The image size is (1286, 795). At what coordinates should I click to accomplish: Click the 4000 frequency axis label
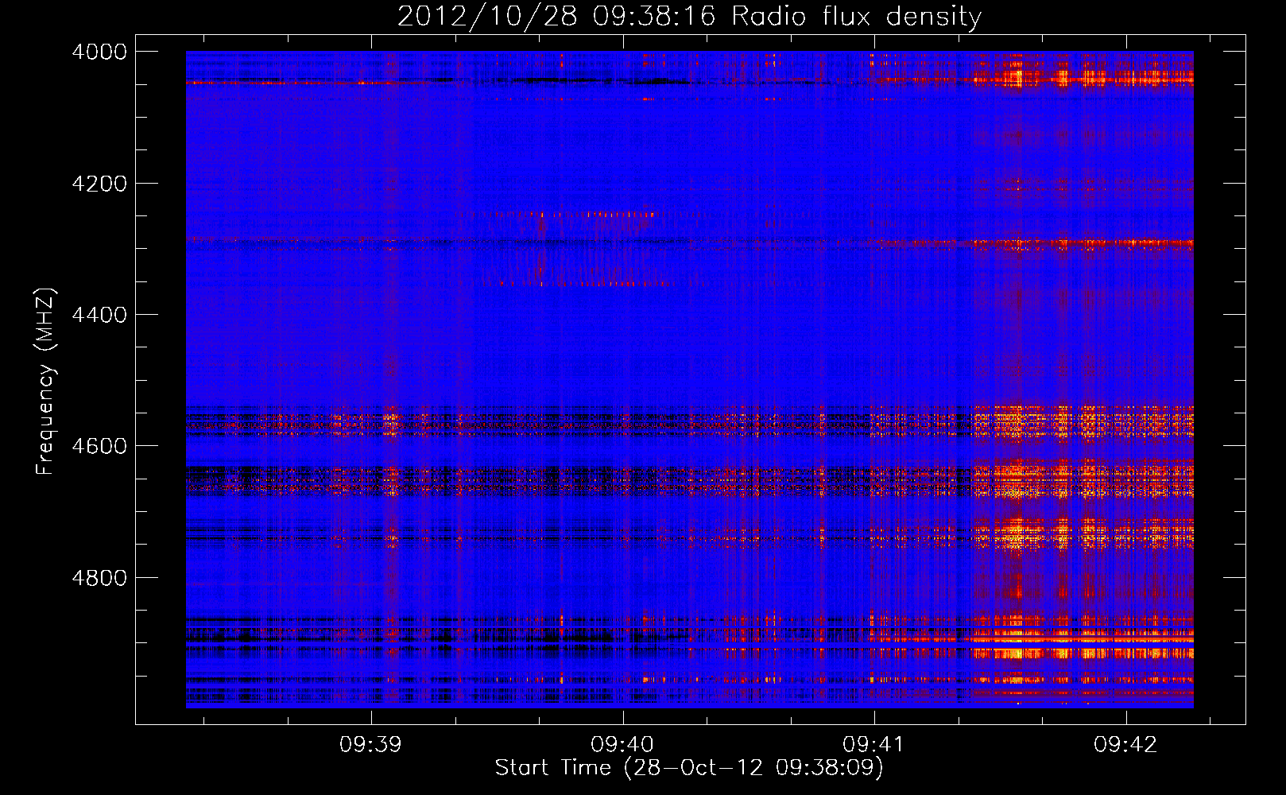pos(99,52)
